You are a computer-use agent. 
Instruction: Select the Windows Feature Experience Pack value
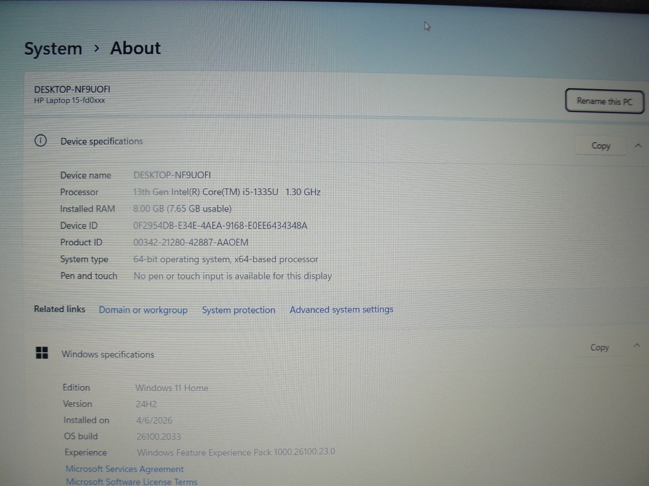[236, 452]
